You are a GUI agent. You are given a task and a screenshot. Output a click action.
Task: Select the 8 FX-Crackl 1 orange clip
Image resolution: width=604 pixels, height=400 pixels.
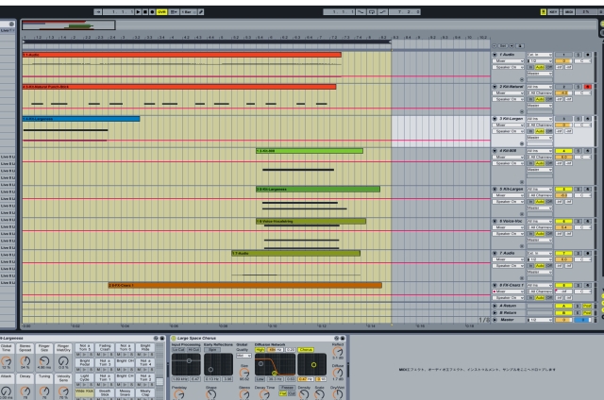(x=243, y=285)
